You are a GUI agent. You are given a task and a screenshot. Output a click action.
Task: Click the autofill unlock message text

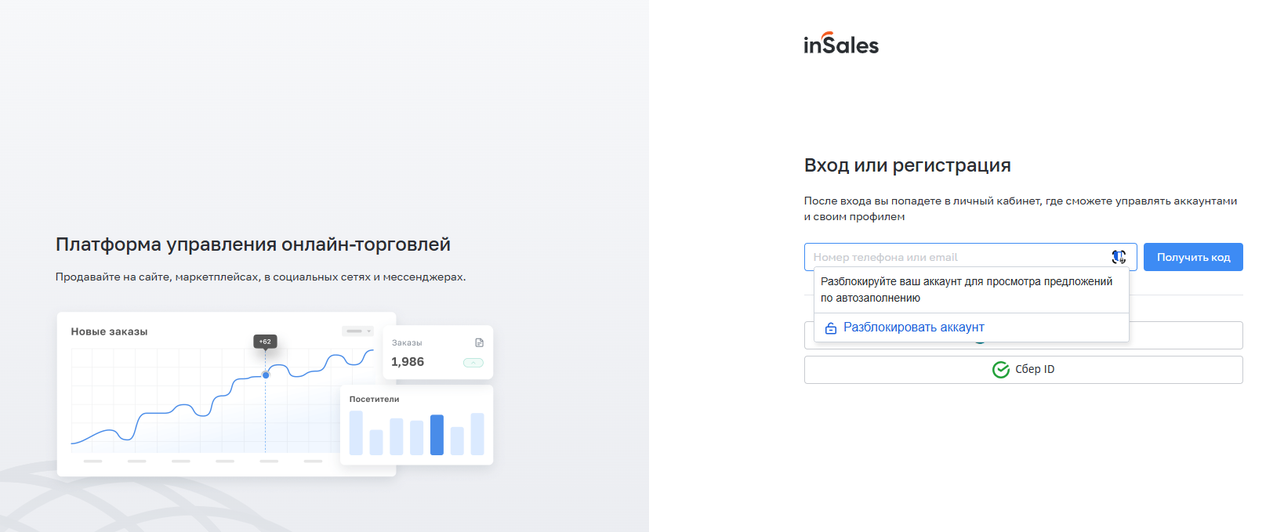[x=966, y=289]
